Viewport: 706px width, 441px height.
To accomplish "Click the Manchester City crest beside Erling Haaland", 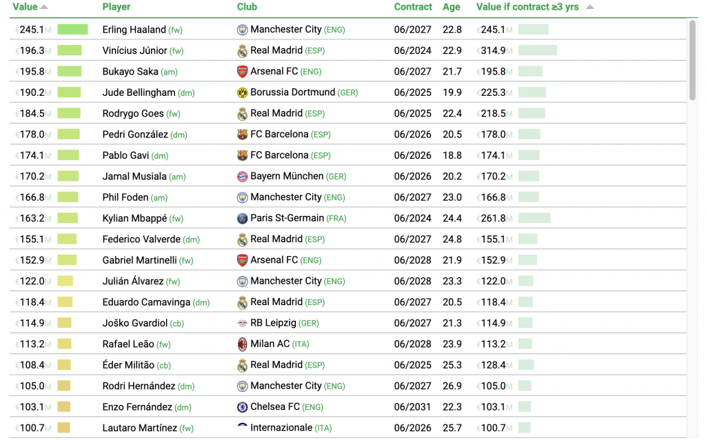I will point(242,30).
